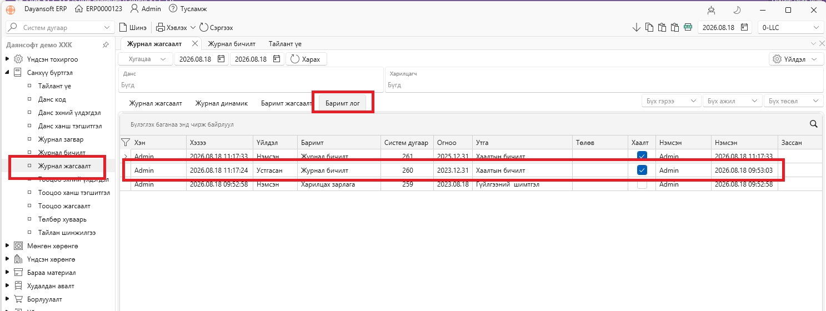Click the copy documents icon

[649, 27]
